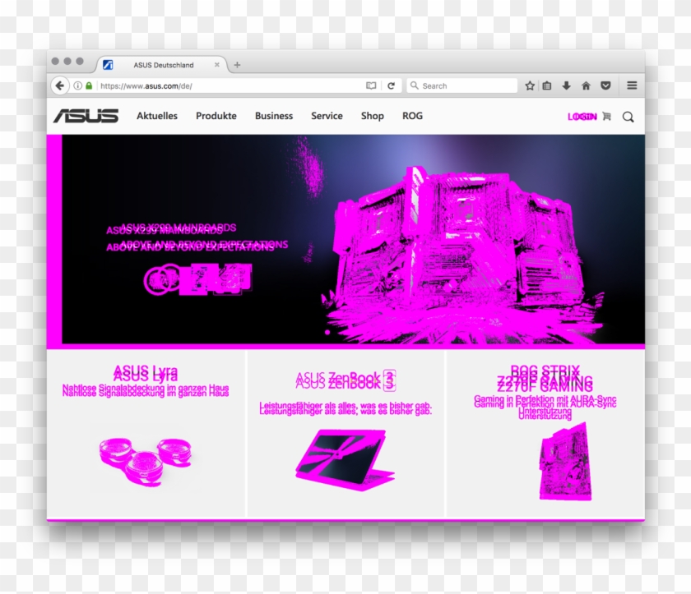Click the search magnifier in browser search box
The width and height of the screenshot is (691, 594).
415,85
